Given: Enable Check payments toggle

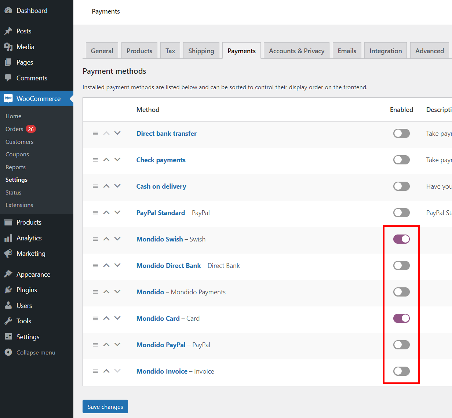Looking at the screenshot, I should pyautogui.click(x=401, y=160).
